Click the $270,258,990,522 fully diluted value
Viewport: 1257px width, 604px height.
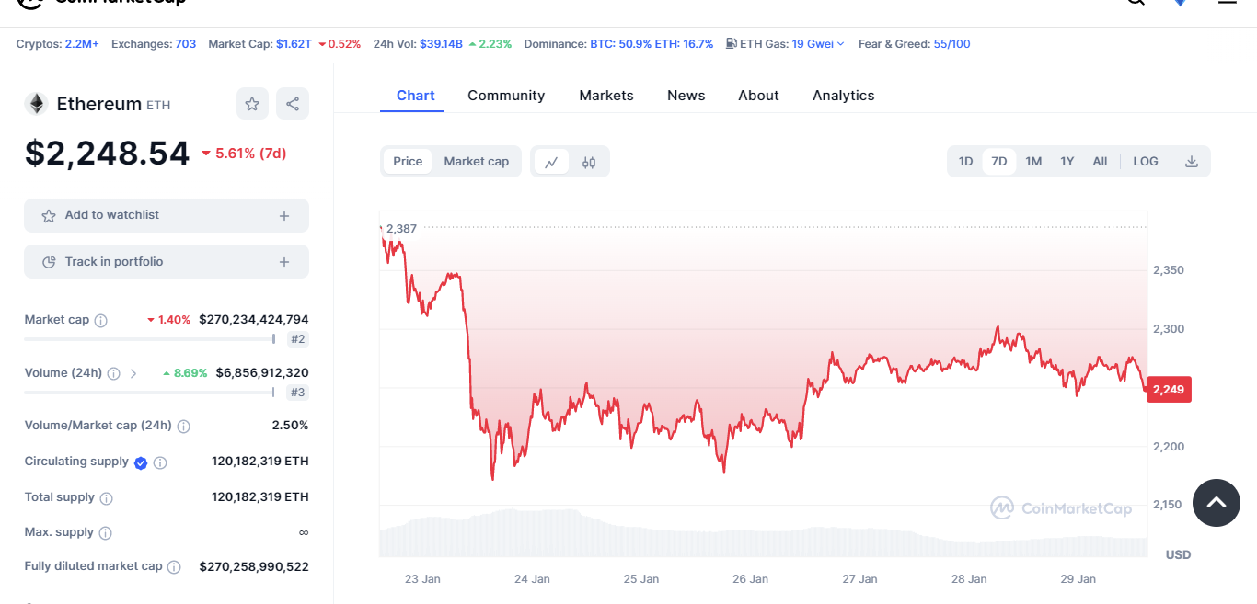click(x=254, y=566)
